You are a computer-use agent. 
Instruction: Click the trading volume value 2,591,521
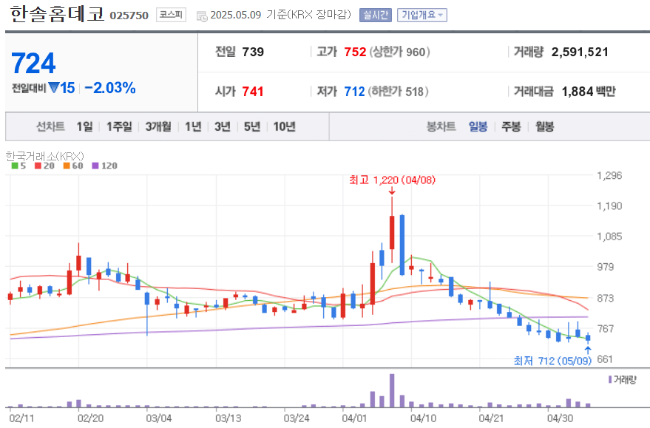click(x=580, y=52)
